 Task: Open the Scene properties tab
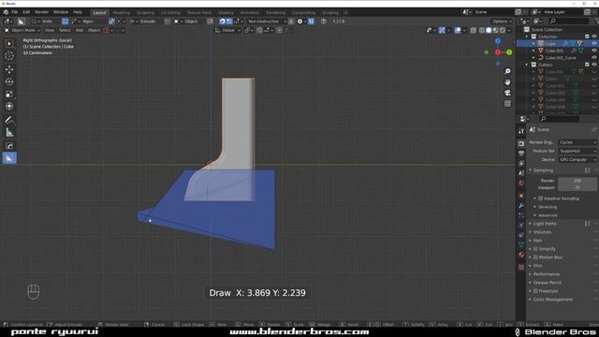(521, 173)
